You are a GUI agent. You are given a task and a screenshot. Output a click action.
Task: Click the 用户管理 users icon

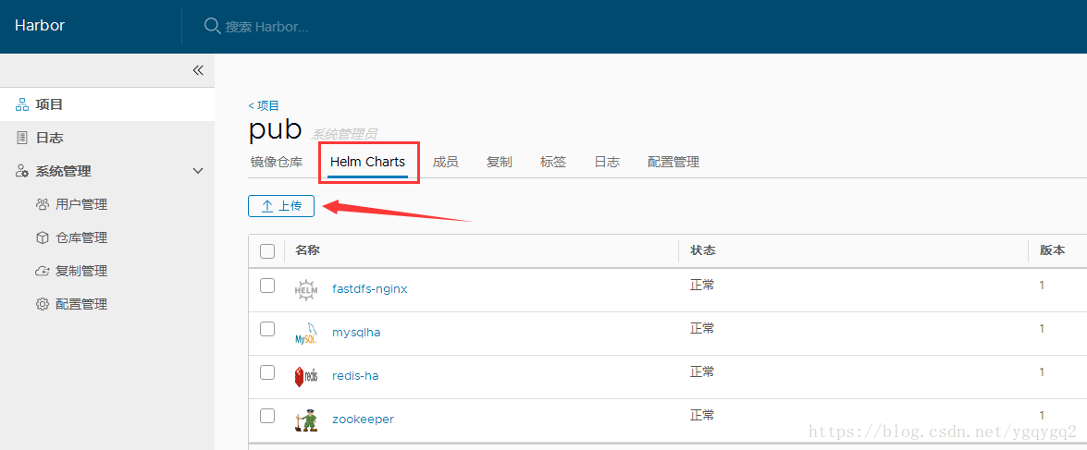[x=43, y=204]
